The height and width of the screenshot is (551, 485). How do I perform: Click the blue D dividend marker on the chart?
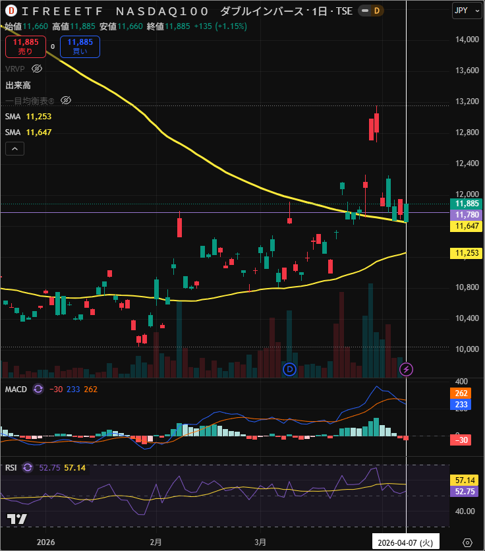click(289, 368)
